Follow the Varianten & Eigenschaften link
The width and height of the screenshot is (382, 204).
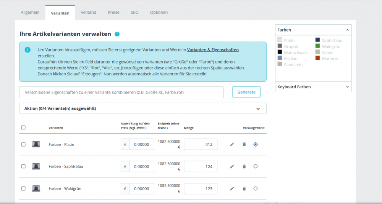[x=213, y=50]
